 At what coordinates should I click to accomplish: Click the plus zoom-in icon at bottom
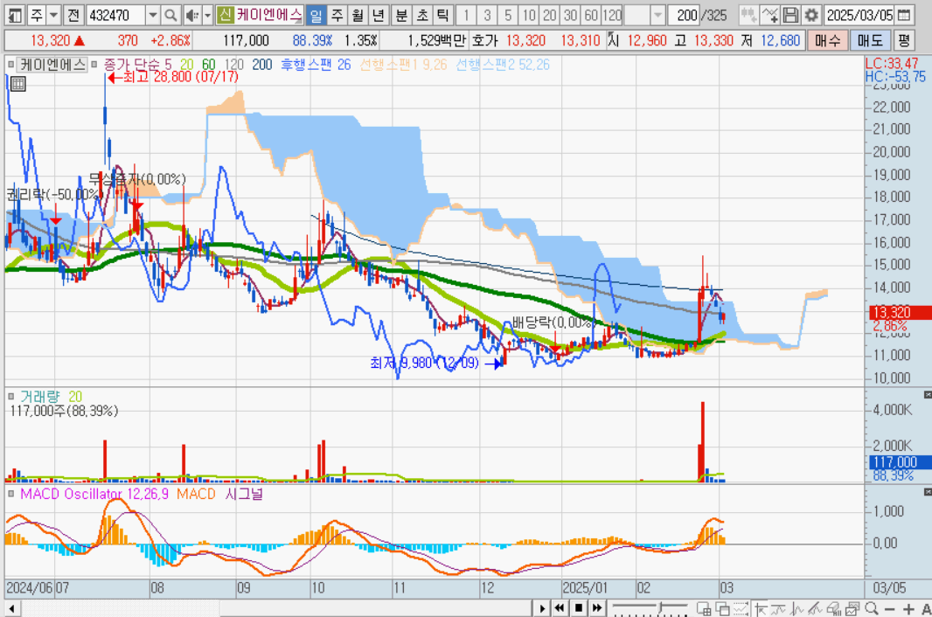(908, 609)
